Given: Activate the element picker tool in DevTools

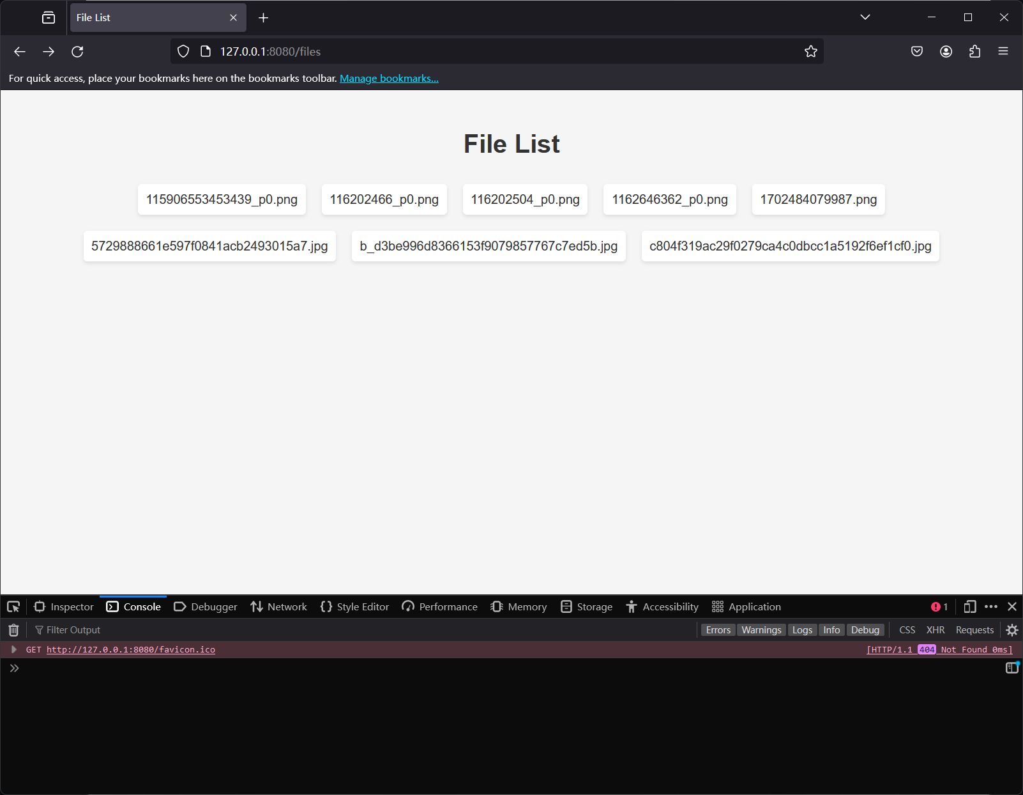Looking at the screenshot, I should [x=13, y=606].
